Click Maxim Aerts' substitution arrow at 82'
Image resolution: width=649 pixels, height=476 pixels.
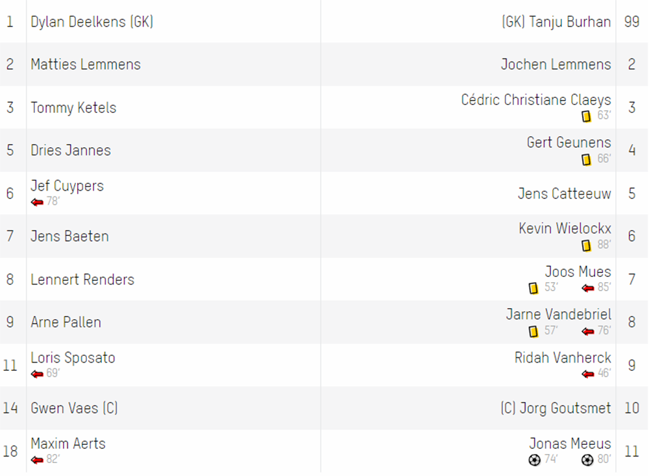(x=37, y=459)
